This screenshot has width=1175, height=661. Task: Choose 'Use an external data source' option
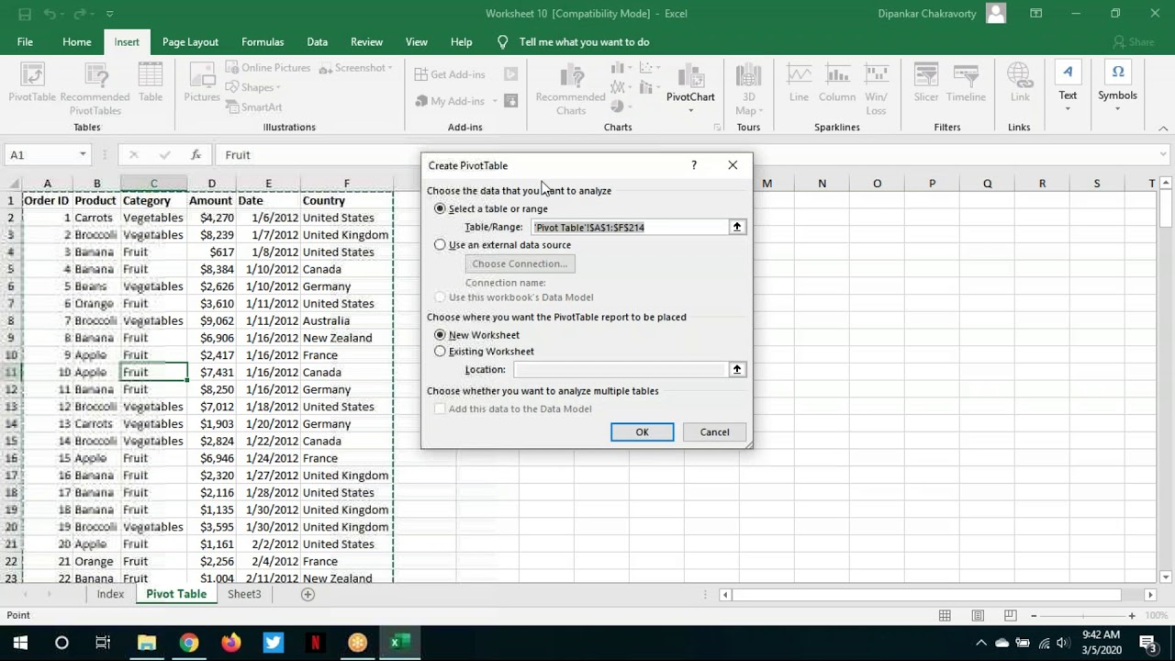click(440, 245)
